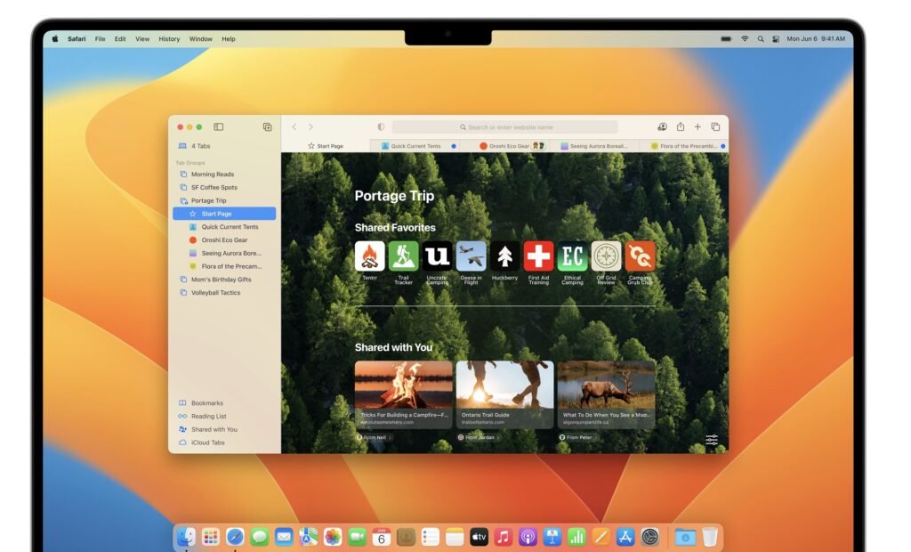Open Messages from the Dock

click(x=259, y=537)
